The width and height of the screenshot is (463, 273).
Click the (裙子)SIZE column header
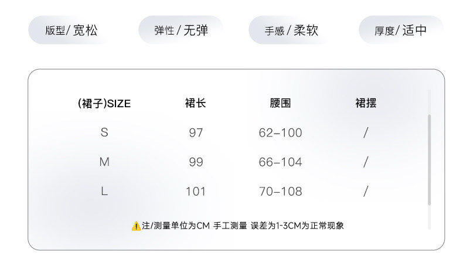[104, 104]
